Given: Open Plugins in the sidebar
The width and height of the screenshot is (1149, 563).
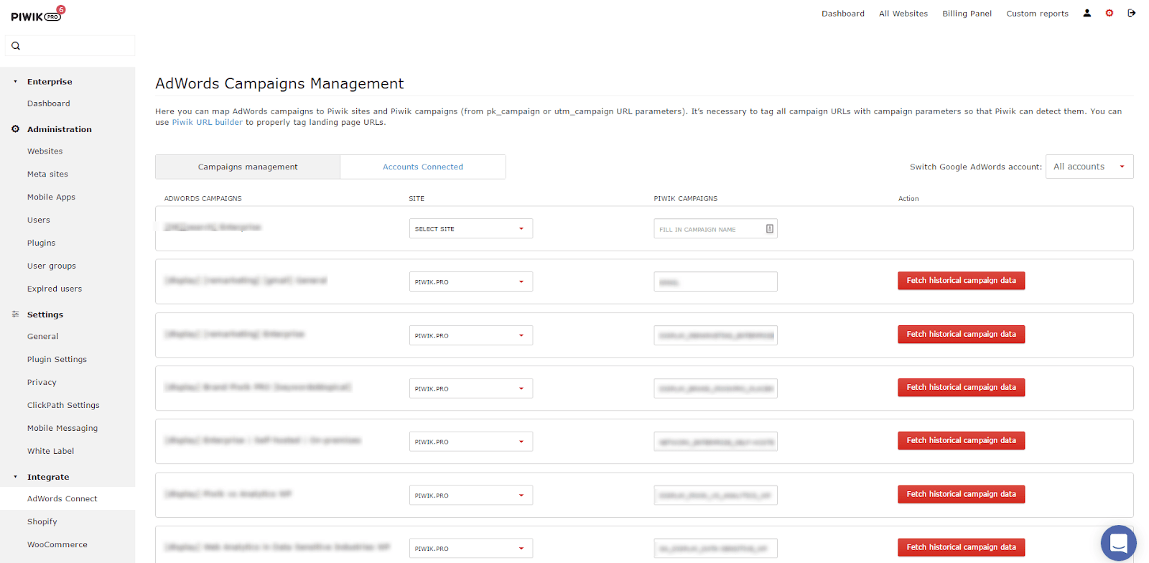Looking at the screenshot, I should [41, 243].
